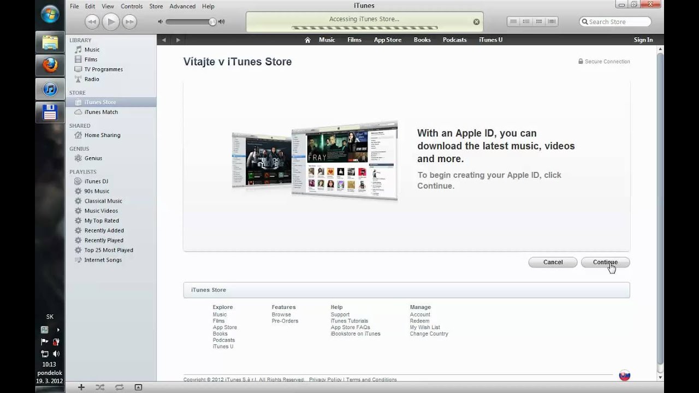The width and height of the screenshot is (699, 393).
Task: Click the Continue button
Action: (606, 263)
